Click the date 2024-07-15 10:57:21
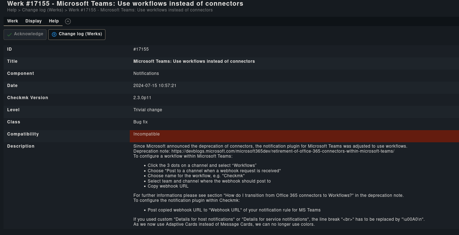The height and width of the screenshot is (235, 459). pos(155,86)
